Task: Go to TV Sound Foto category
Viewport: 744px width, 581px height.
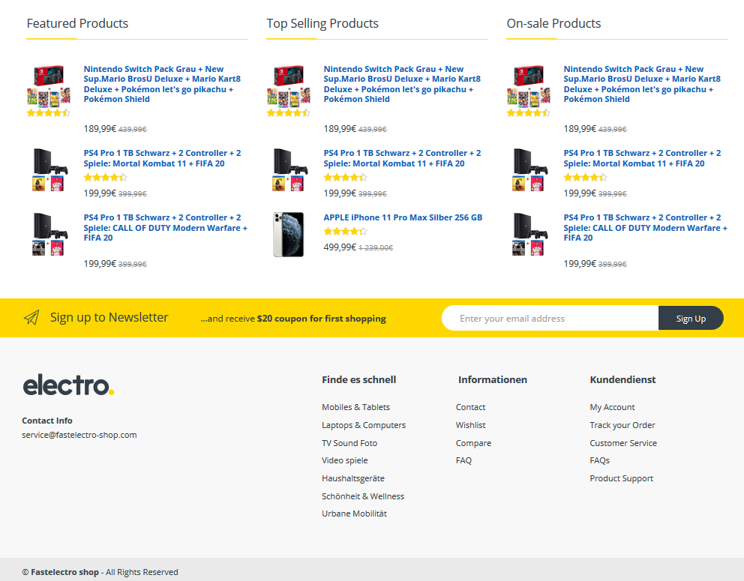Action: (x=349, y=443)
